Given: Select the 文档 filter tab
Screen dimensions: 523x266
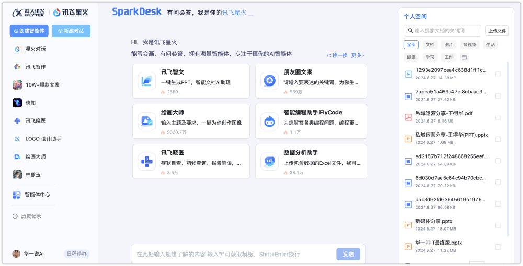Looking at the screenshot, I should click(x=430, y=44).
